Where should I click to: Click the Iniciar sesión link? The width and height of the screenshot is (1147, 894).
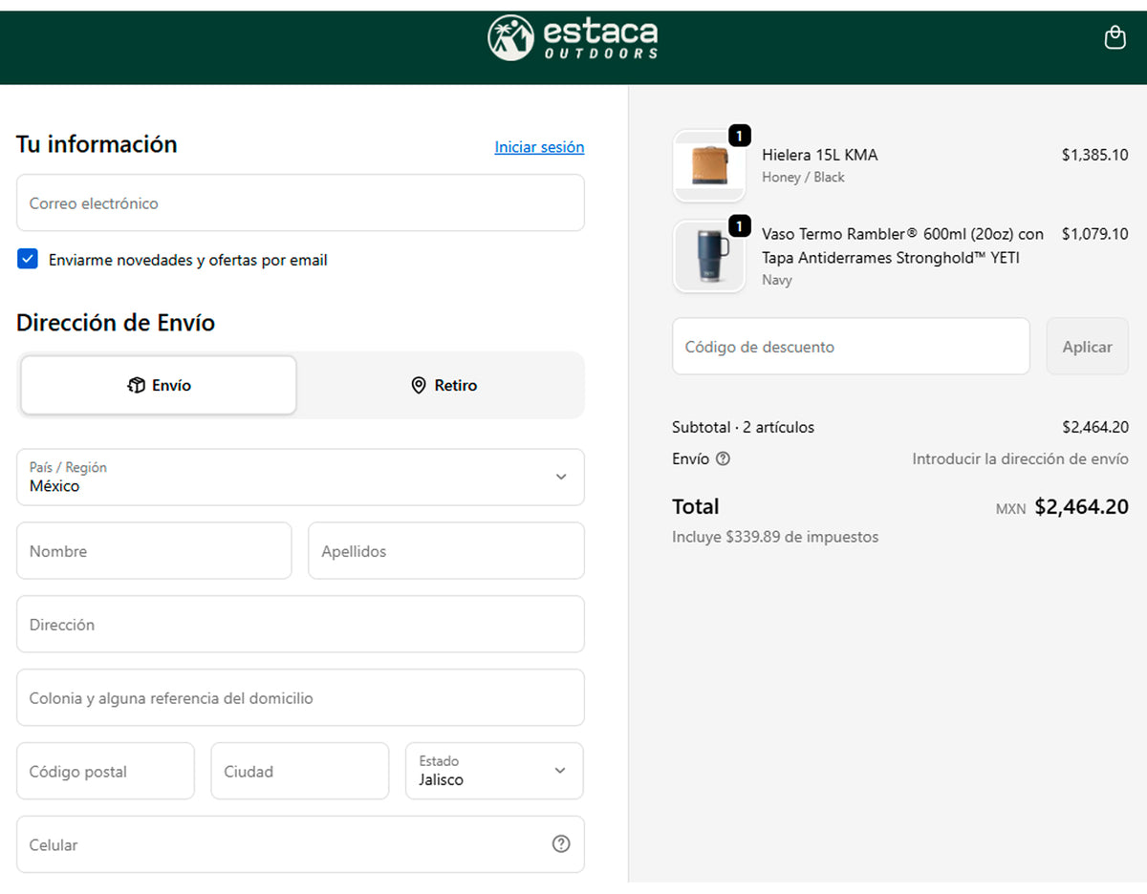[539, 147]
